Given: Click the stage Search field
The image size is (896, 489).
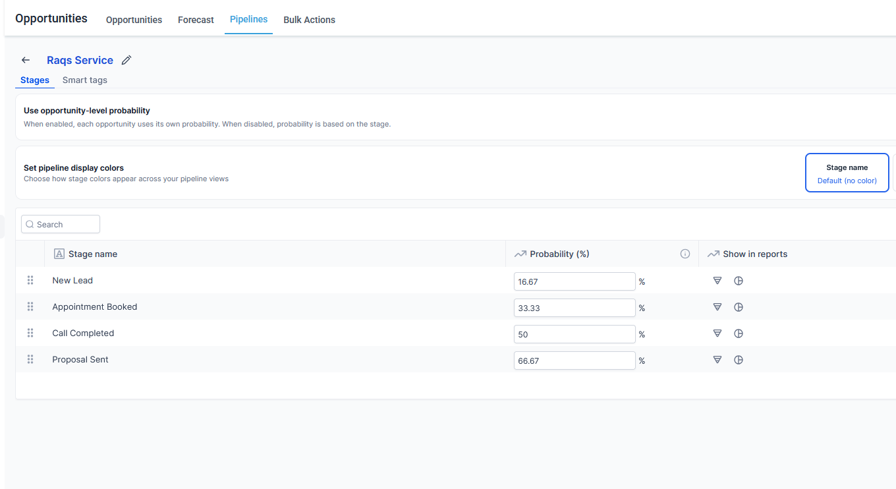Looking at the screenshot, I should click(61, 224).
